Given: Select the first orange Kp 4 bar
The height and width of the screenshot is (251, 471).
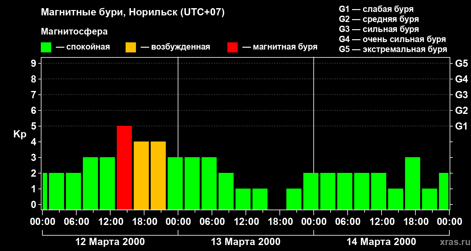Looking at the screenshot, I should click(x=141, y=175).
